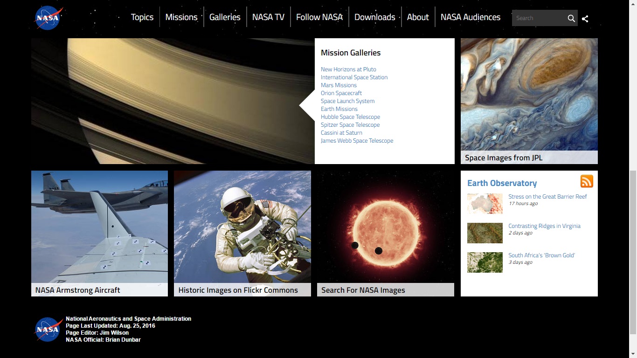Open the Mars Missions gallery link

tap(339, 85)
